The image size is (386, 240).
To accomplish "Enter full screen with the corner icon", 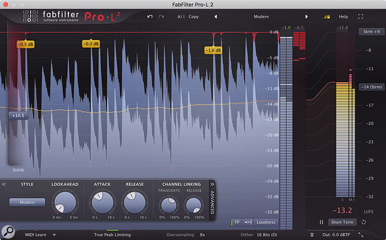I will coord(360,16).
